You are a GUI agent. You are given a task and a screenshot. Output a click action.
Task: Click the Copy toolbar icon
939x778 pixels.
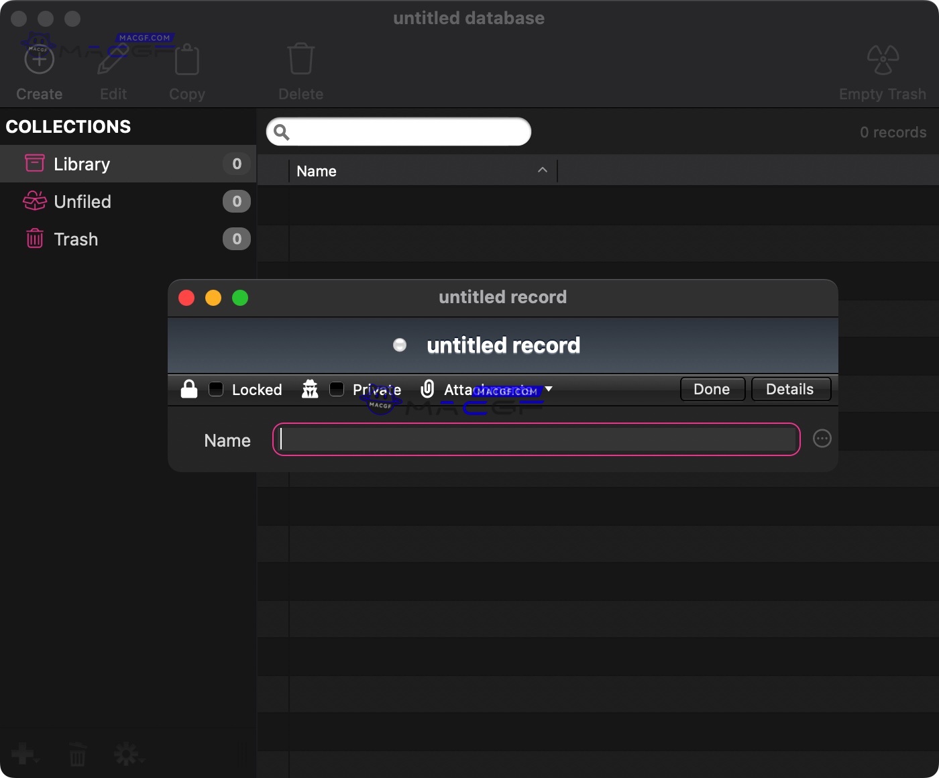[x=186, y=59]
